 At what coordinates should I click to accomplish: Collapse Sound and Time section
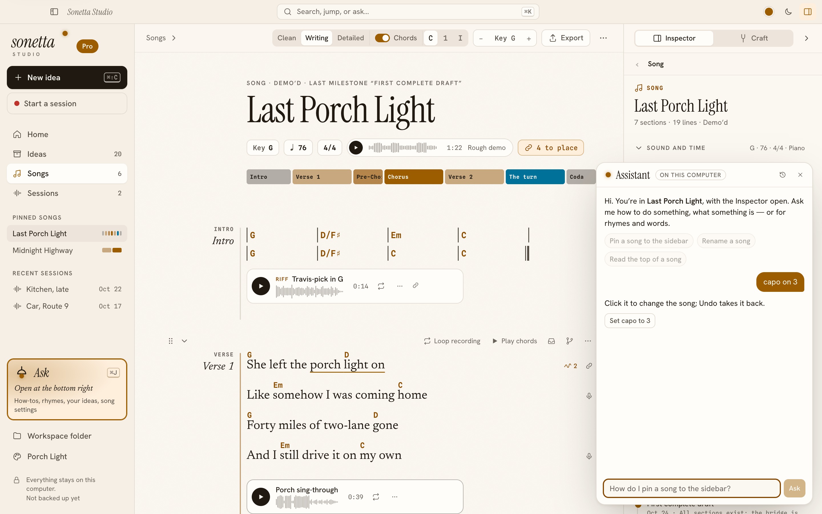[638, 148]
